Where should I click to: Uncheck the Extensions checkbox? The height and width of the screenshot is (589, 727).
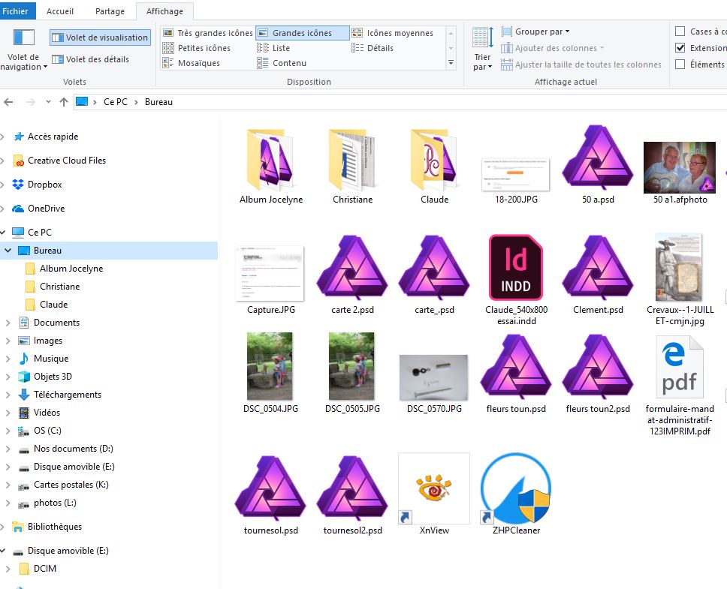(680, 48)
